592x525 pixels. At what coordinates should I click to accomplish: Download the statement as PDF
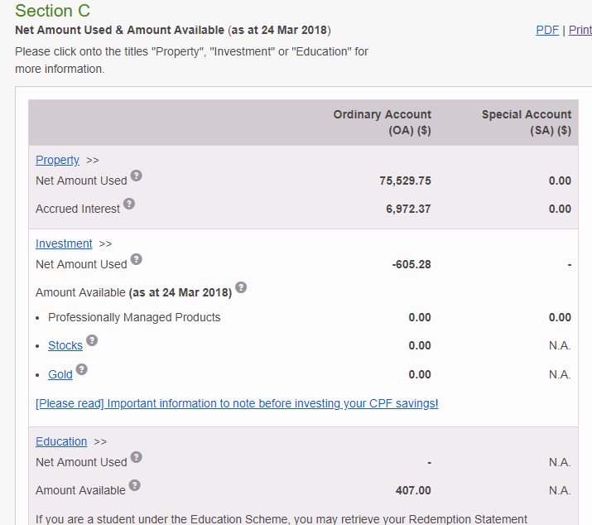click(547, 30)
